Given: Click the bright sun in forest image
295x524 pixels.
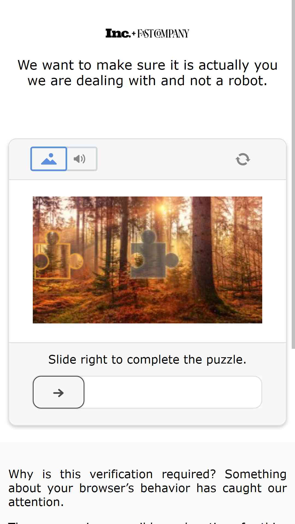Looking at the screenshot, I should pos(163,208).
